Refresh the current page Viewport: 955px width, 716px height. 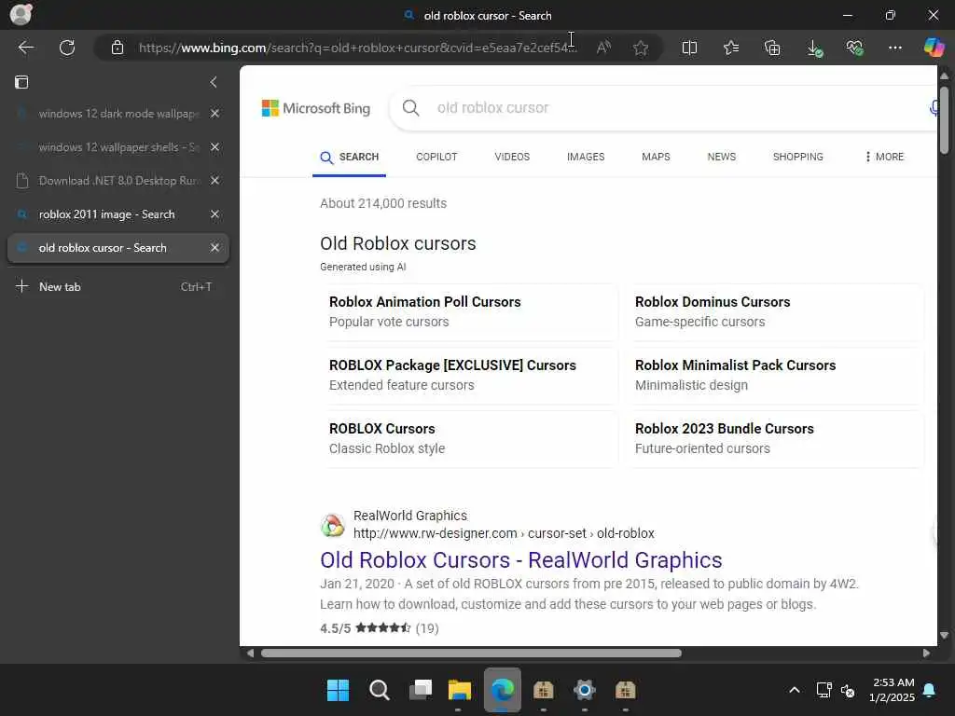click(x=67, y=48)
